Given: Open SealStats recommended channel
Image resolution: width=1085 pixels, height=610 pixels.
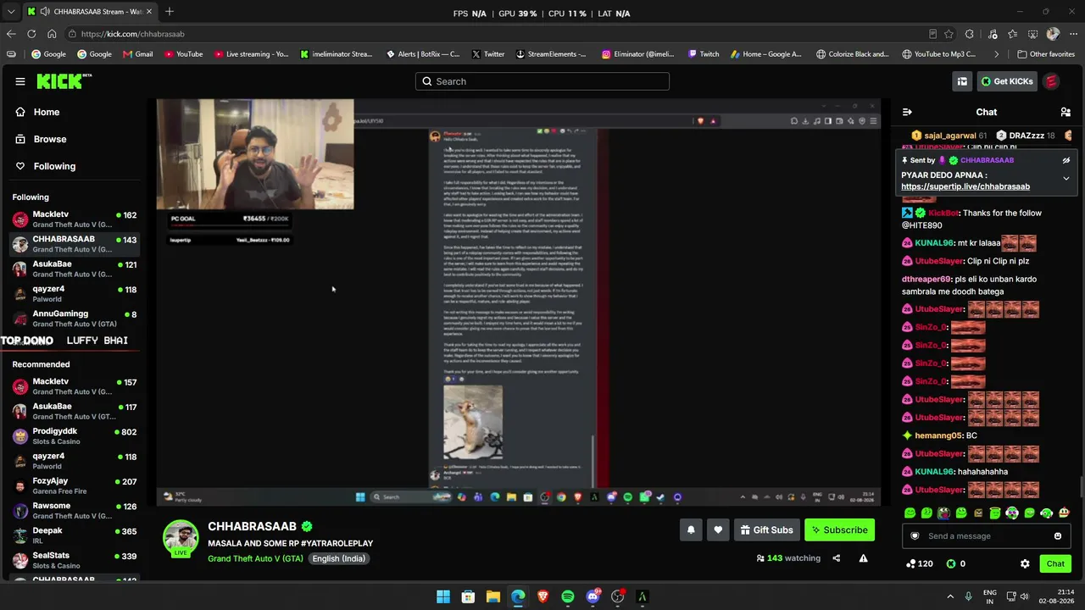Looking at the screenshot, I should pyautogui.click(x=75, y=560).
